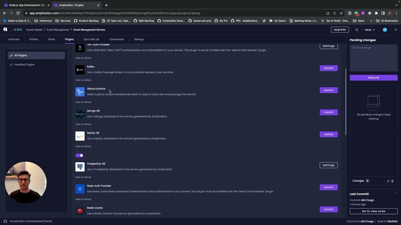This screenshot has width=401, height=225.
Task: Switch to the Entities tab
Action: coord(34,39)
